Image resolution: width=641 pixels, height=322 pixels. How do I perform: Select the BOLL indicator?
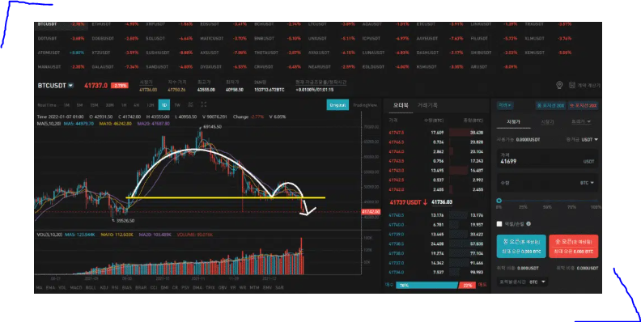[x=91, y=288]
